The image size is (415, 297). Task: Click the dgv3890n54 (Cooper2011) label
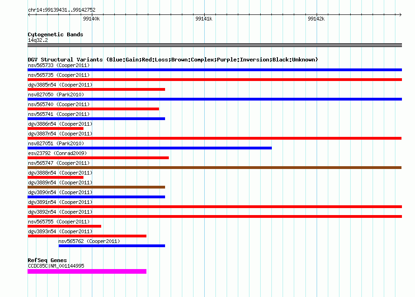tap(60, 192)
